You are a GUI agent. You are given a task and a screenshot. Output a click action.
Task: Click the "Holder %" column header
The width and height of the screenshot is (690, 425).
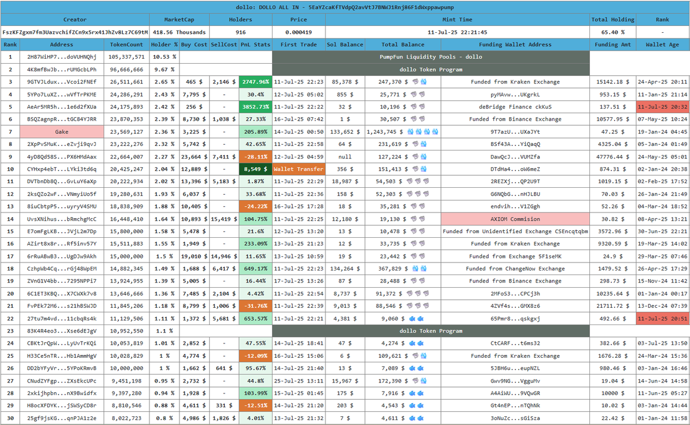(x=164, y=44)
